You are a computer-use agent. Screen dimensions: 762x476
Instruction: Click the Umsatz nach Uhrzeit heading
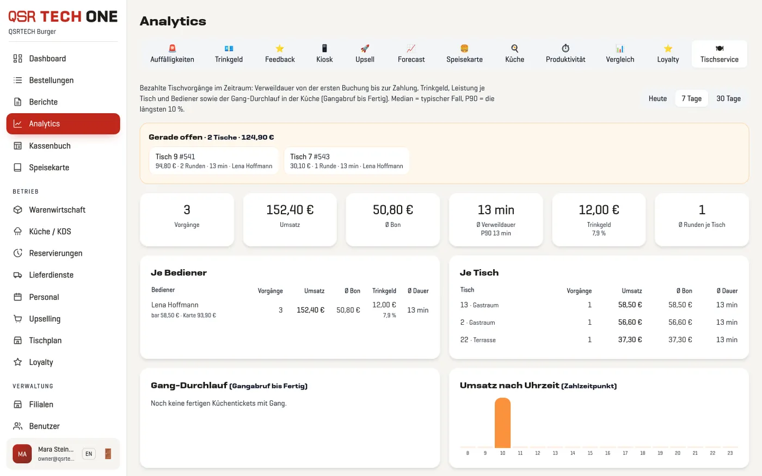538,385
